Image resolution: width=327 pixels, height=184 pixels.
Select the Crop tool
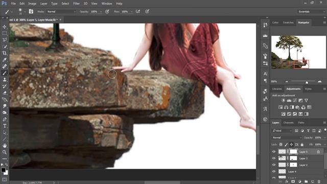click(x=5, y=53)
